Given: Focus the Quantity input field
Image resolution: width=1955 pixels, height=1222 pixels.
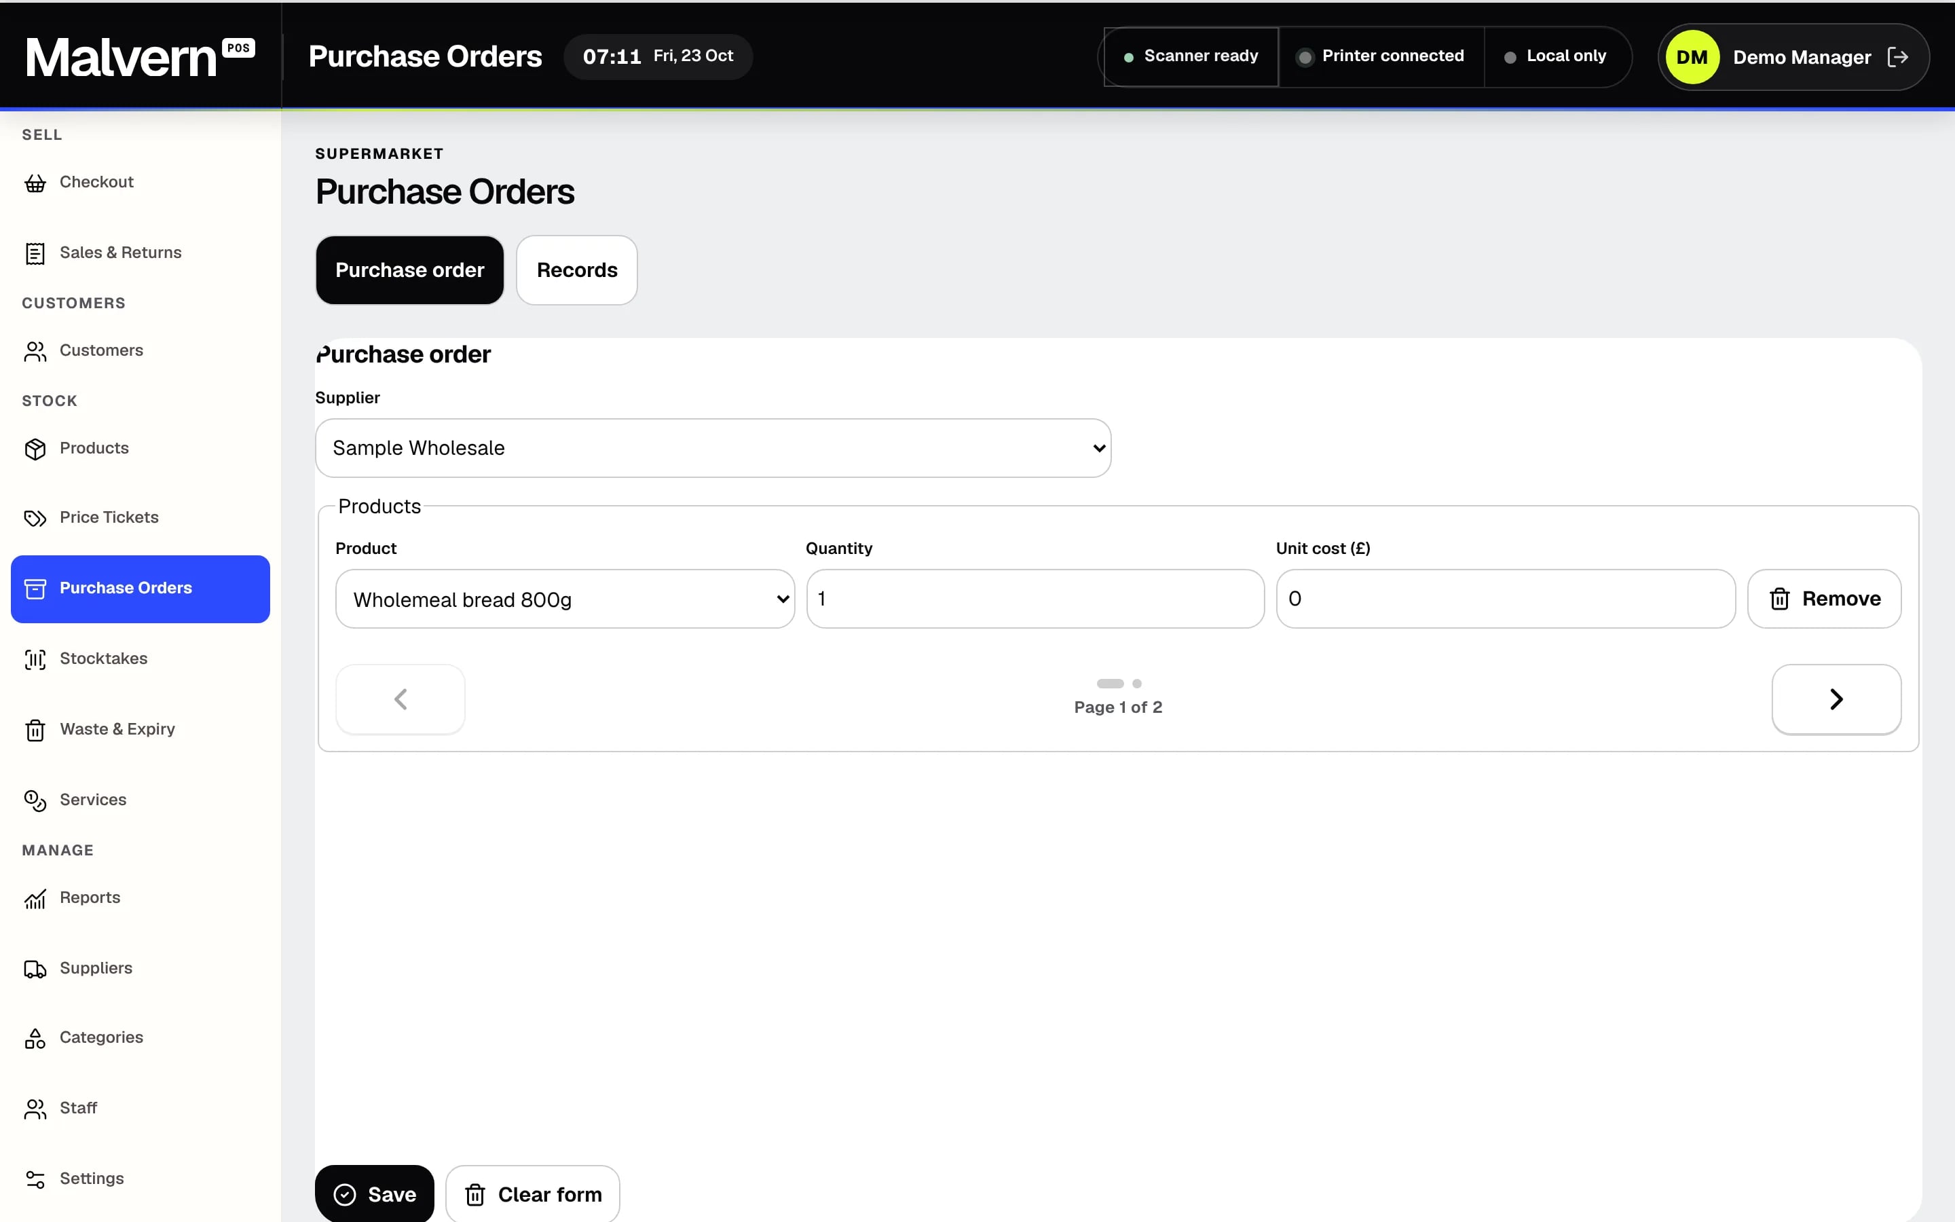Looking at the screenshot, I should click(1035, 599).
